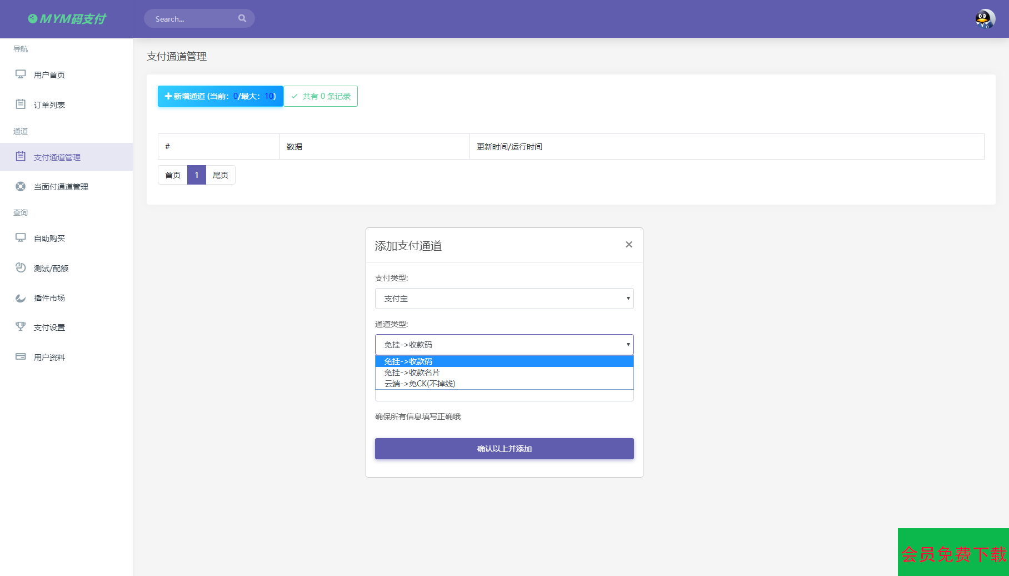
Task: Click the search magnifier icon
Action: click(x=242, y=18)
